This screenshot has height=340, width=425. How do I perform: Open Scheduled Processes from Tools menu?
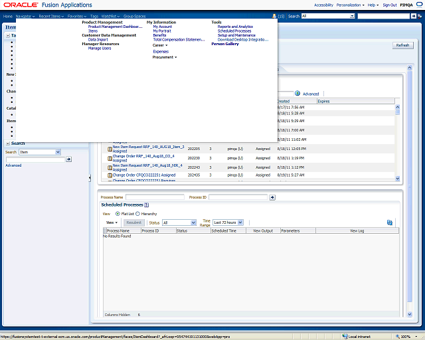pos(234,31)
